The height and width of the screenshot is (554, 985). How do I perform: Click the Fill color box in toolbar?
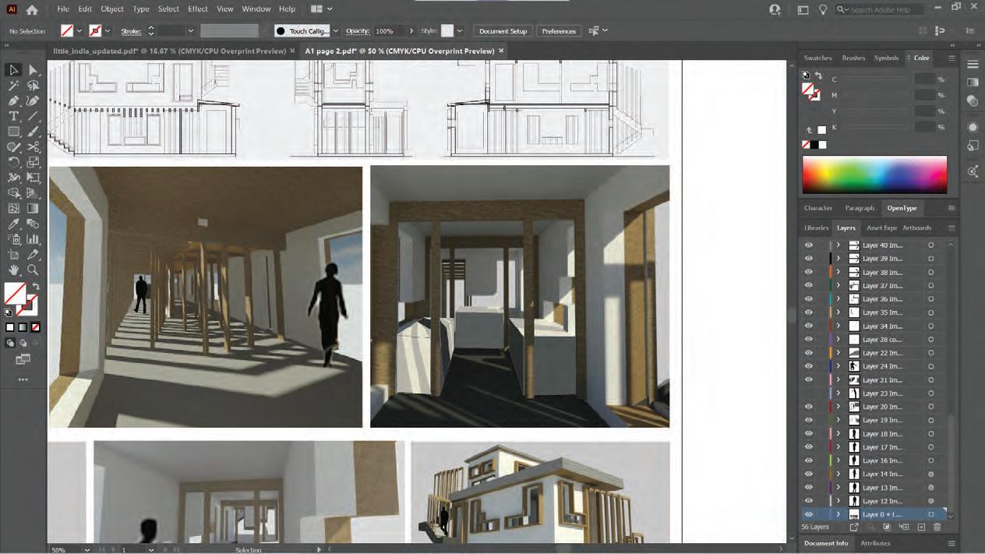coord(15,294)
